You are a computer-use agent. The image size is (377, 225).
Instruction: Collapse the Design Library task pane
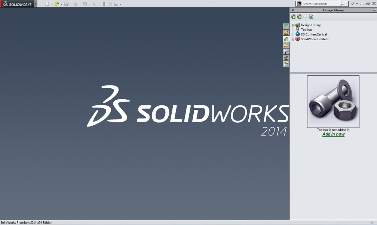pos(293,10)
